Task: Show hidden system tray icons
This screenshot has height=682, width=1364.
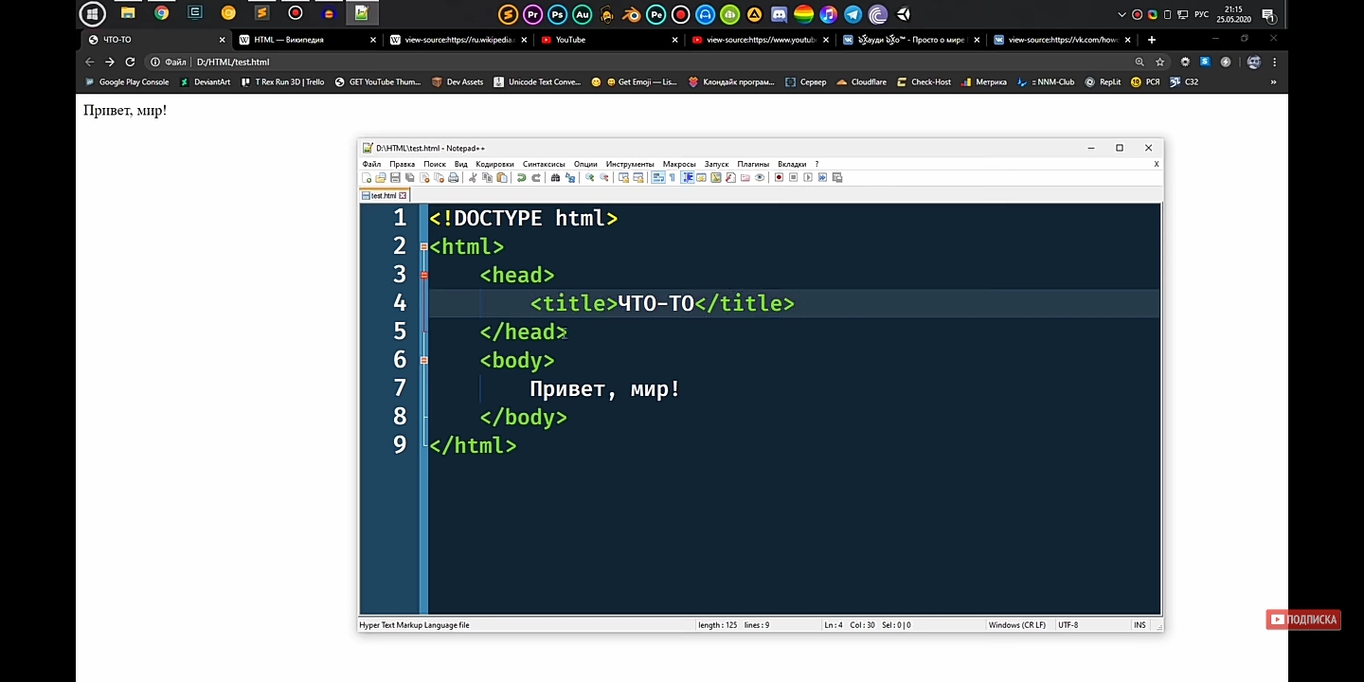Action: 1122,15
